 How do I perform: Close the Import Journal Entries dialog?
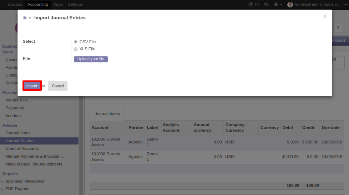(324, 16)
